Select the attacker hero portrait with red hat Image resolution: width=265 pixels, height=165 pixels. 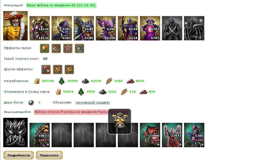(x=15, y=26)
